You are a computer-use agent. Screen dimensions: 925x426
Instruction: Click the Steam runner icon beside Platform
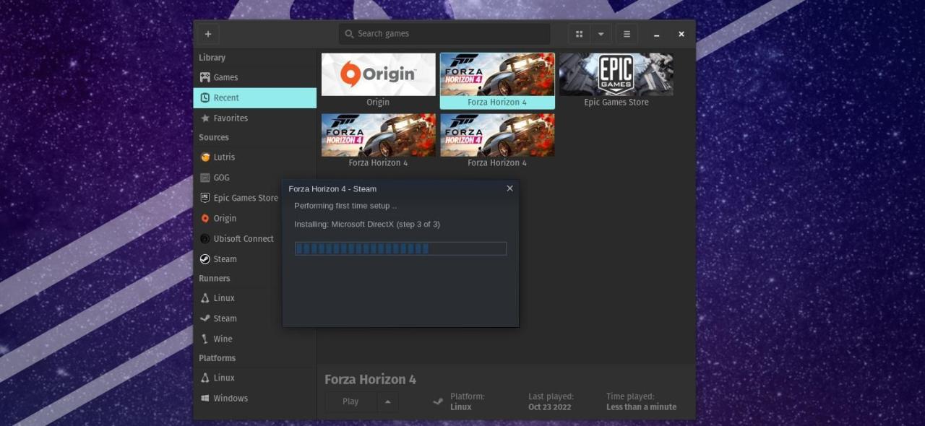click(x=437, y=401)
